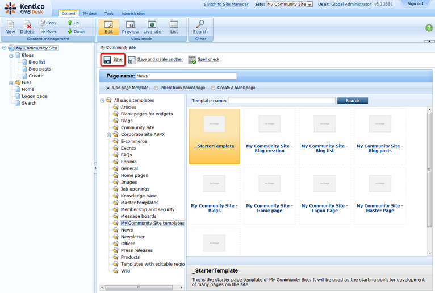The height and width of the screenshot is (293, 435).
Task: Select Logon page in content tree
Action: pyautogui.click(x=35, y=96)
